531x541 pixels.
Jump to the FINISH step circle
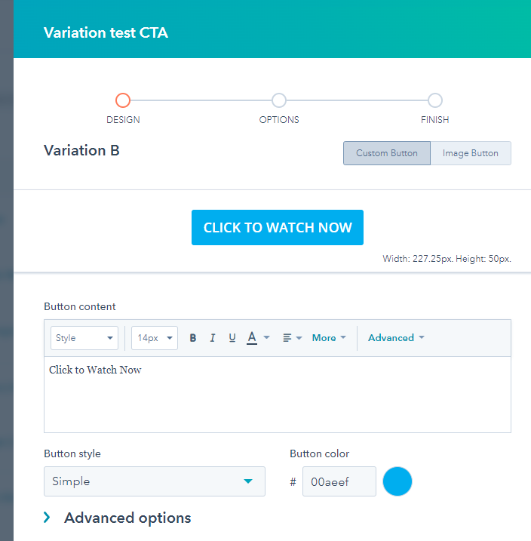(x=435, y=100)
